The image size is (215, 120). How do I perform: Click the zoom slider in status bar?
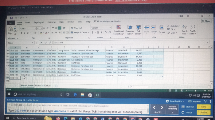coord(195,91)
